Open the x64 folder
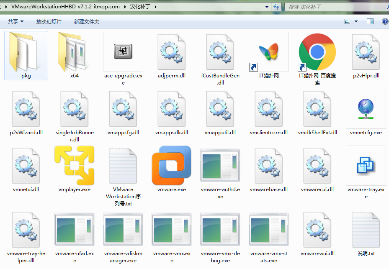 [x=74, y=51]
